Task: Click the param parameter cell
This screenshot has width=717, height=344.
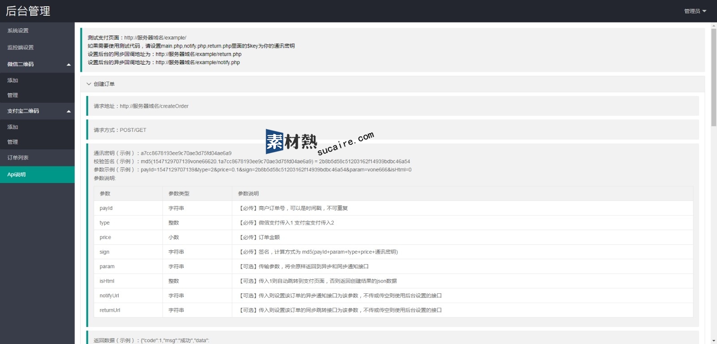Action: 128,266
